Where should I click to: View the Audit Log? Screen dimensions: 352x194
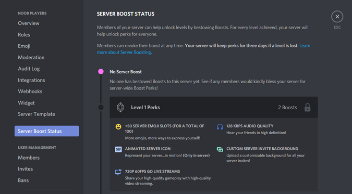click(29, 69)
